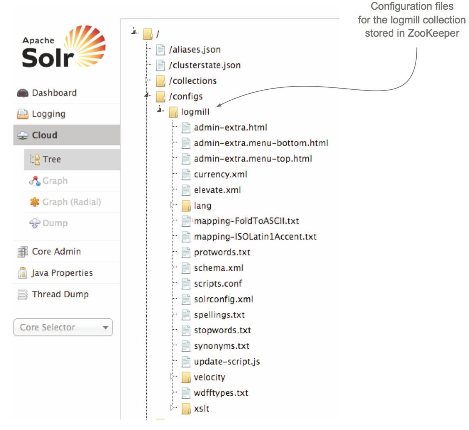469x430 pixels.
Task: Click the velocity folder icon
Action: pos(186,377)
